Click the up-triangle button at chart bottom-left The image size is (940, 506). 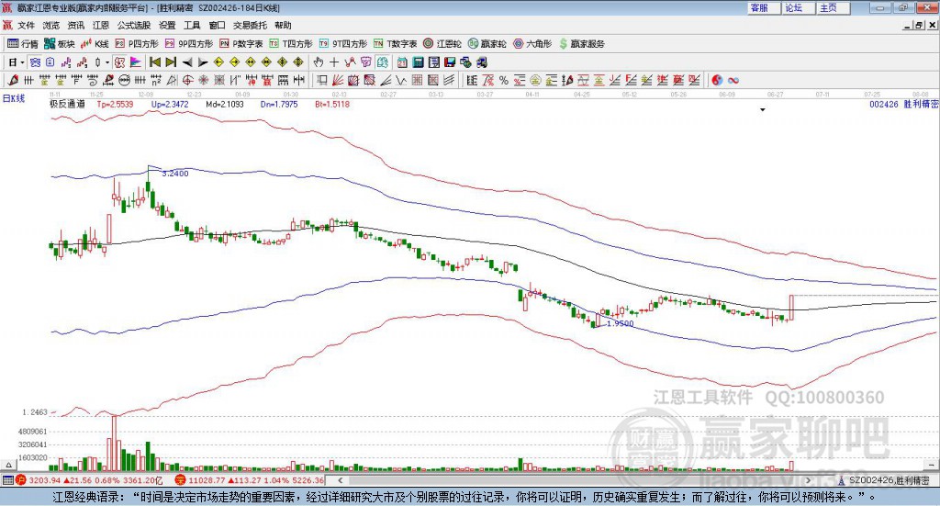pyautogui.click(x=8, y=465)
